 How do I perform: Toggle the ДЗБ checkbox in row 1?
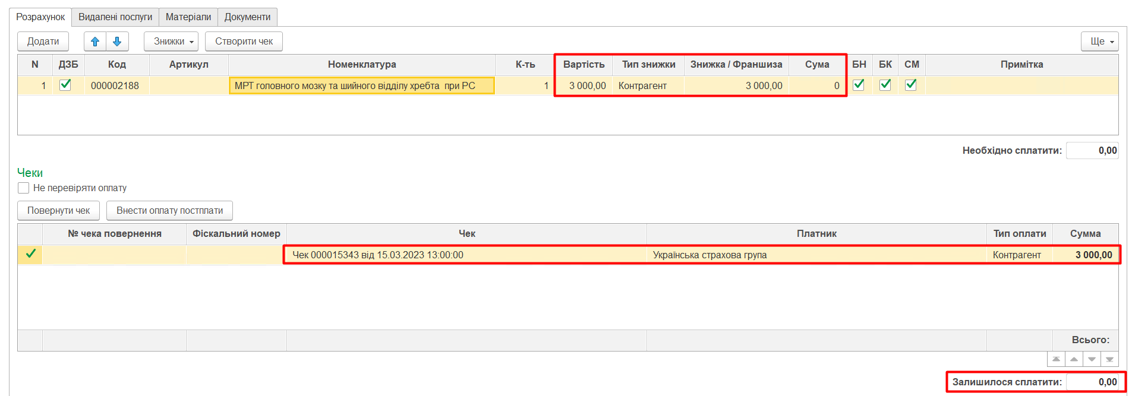65,85
